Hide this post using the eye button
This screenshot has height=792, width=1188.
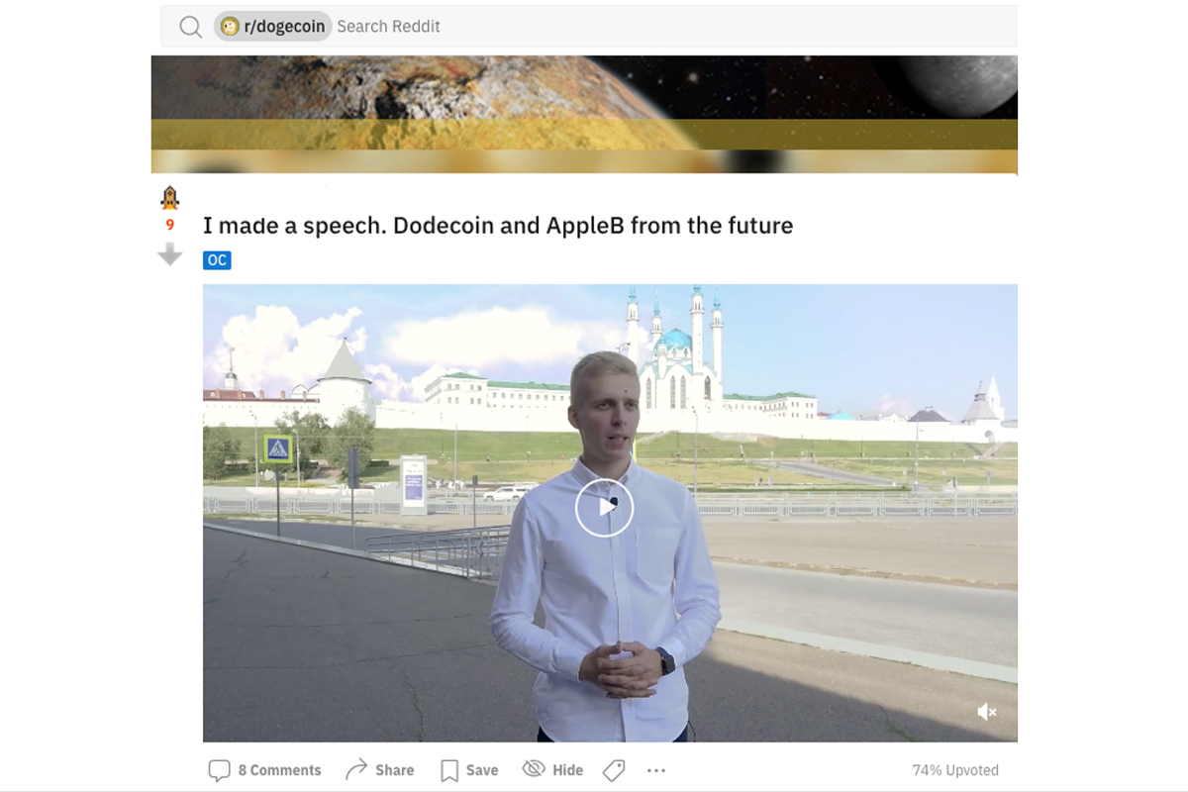[x=552, y=770]
